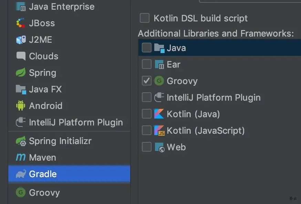Click the Spring Initializr icon

tap(21, 141)
